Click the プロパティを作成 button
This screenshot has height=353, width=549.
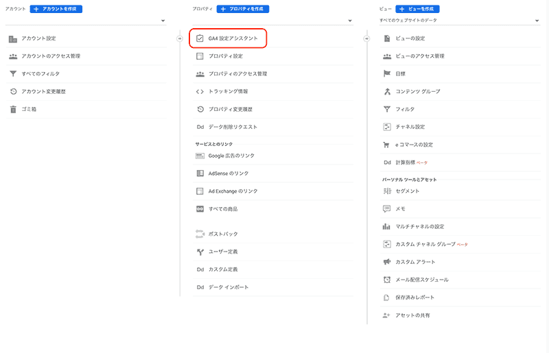[243, 9]
